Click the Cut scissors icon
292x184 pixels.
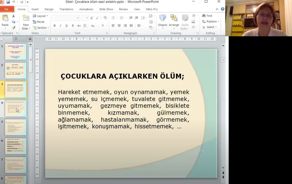tap(13, 16)
